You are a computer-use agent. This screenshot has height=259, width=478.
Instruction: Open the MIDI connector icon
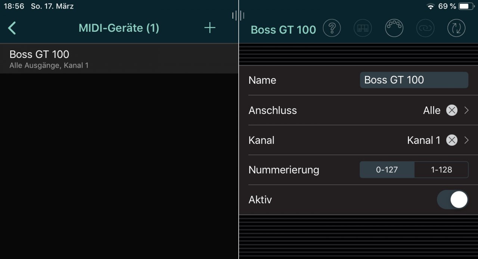click(394, 28)
